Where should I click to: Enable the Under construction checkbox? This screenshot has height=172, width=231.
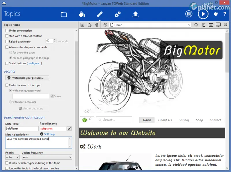click(7, 31)
